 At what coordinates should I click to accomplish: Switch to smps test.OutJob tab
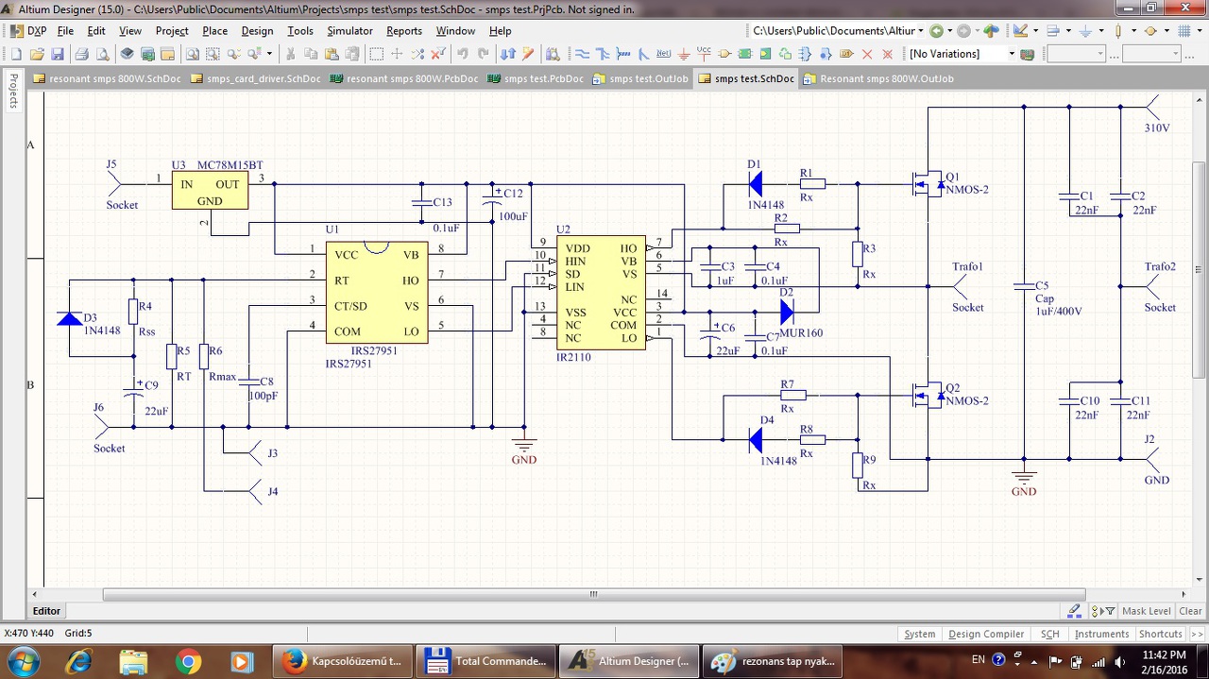point(640,78)
